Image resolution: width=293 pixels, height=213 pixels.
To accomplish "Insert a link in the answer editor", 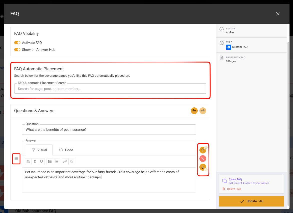I will point(65,161).
